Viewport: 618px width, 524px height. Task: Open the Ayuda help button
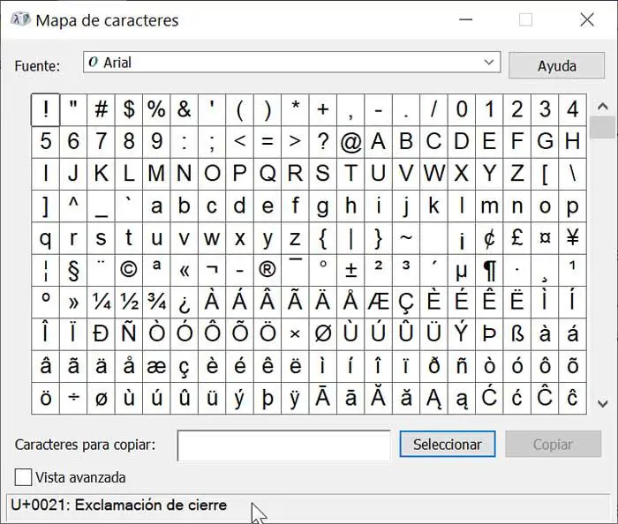(556, 65)
